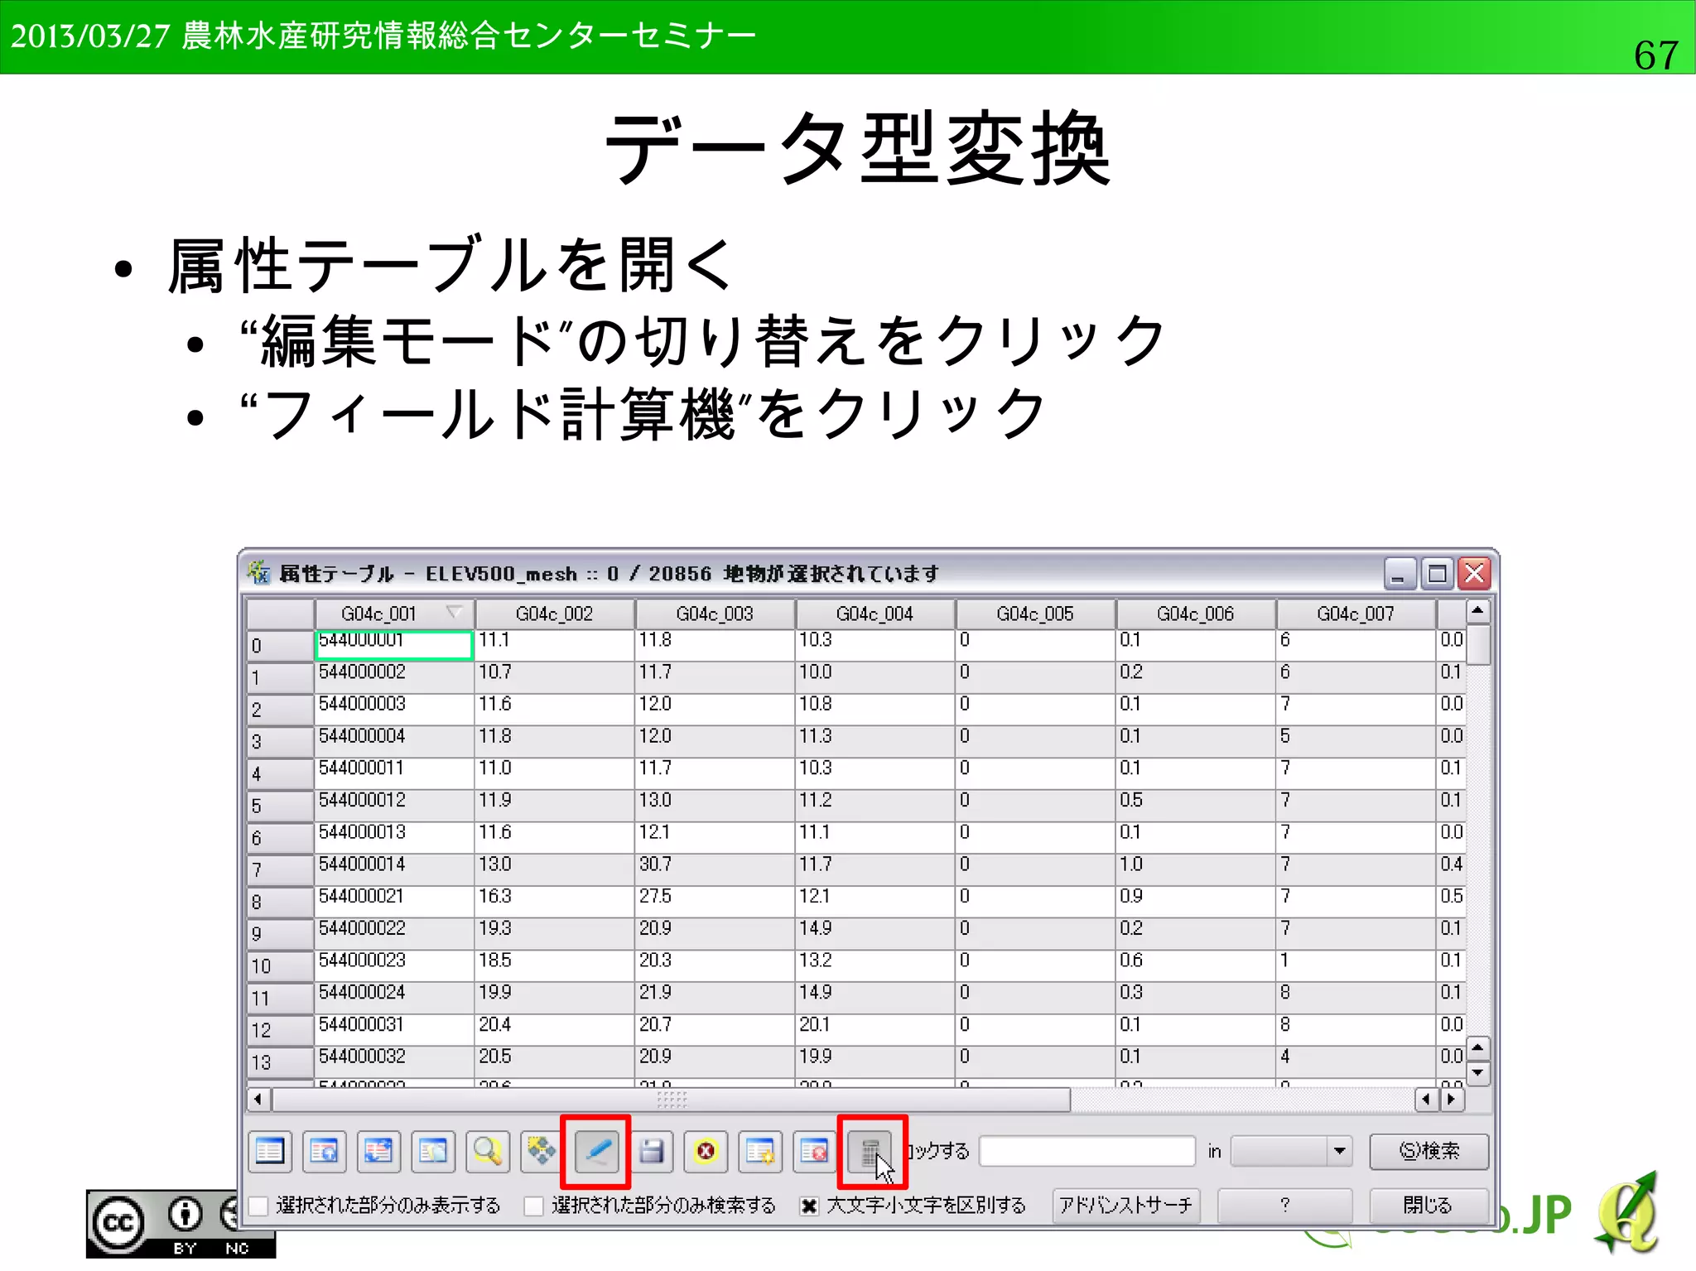The width and height of the screenshot is (1696, 1271).
Task: Select row header 5
Action: point(280,806)
